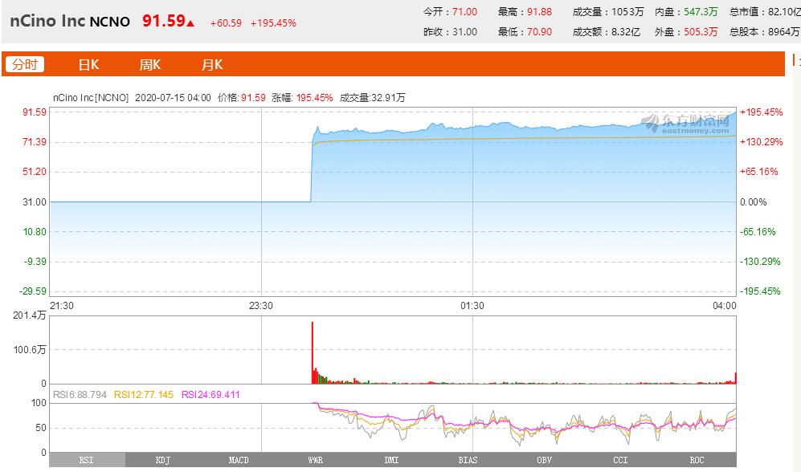801x472 pixels.
Task: Click the +60.59 price change value
Action: click(x=226, y=23)
